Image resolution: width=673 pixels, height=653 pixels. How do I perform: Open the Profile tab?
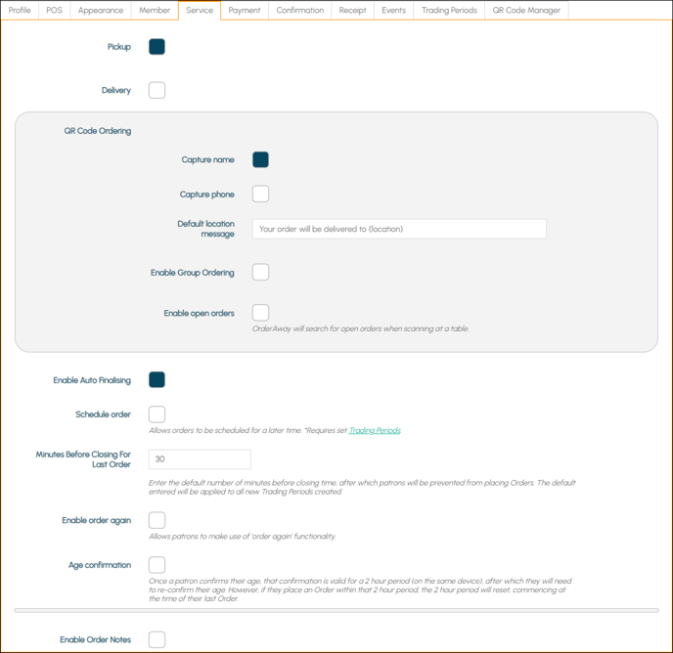pyautogui.click(x=20, y=11)
